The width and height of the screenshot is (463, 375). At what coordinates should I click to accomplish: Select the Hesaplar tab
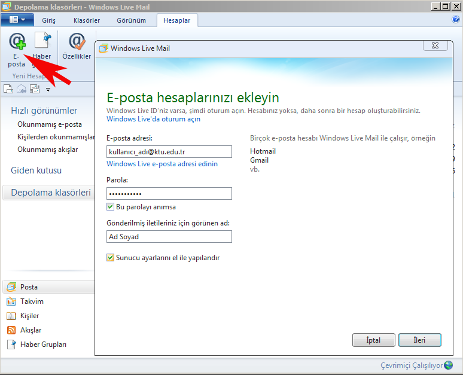pos(177,20)
